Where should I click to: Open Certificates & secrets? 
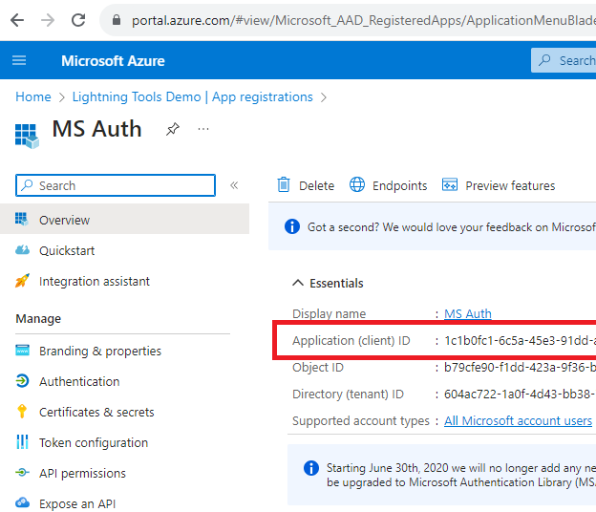point(96,412)
